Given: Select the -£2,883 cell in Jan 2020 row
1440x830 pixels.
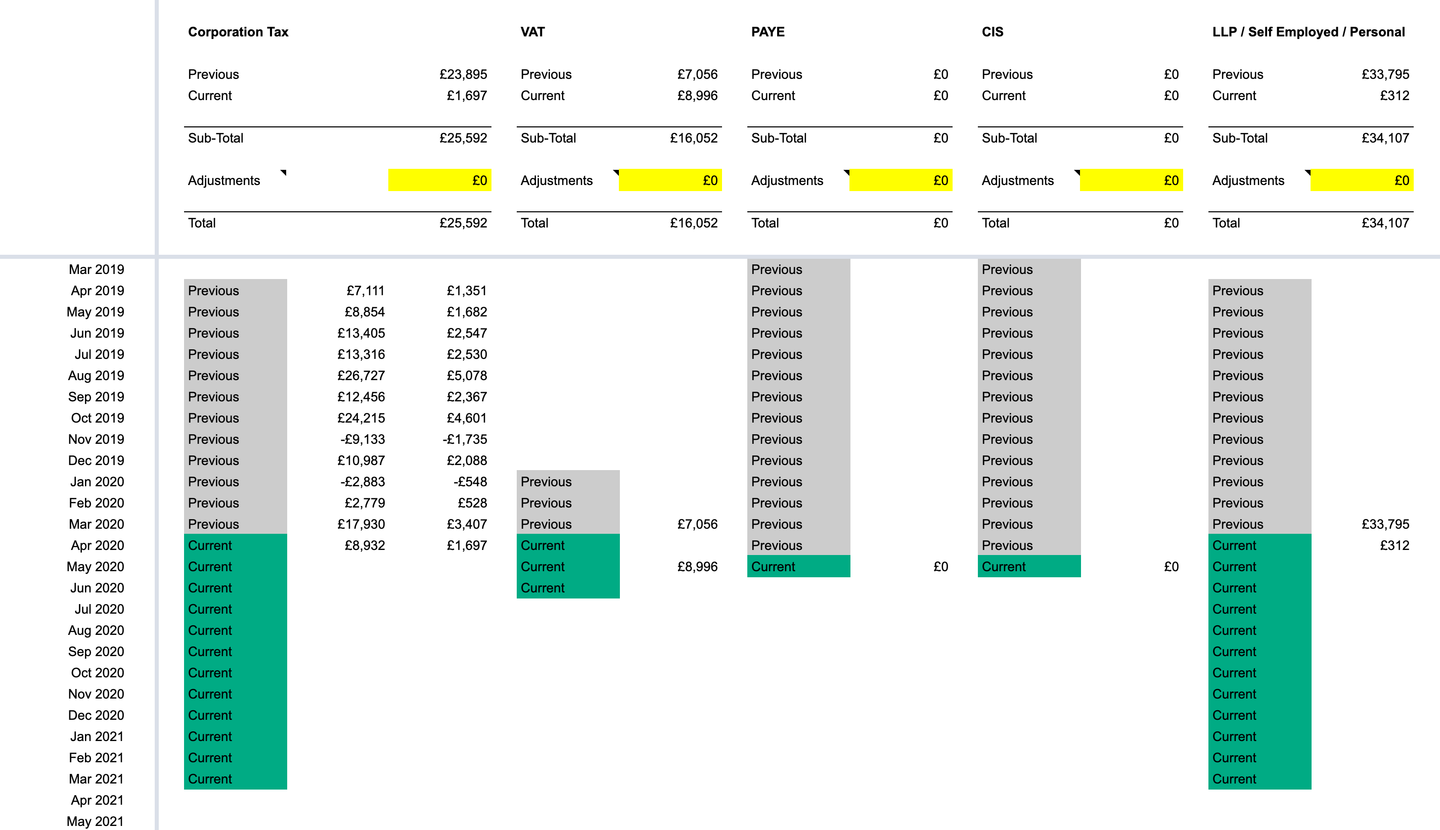Looking at the screenshot, I should click(363, 482).
